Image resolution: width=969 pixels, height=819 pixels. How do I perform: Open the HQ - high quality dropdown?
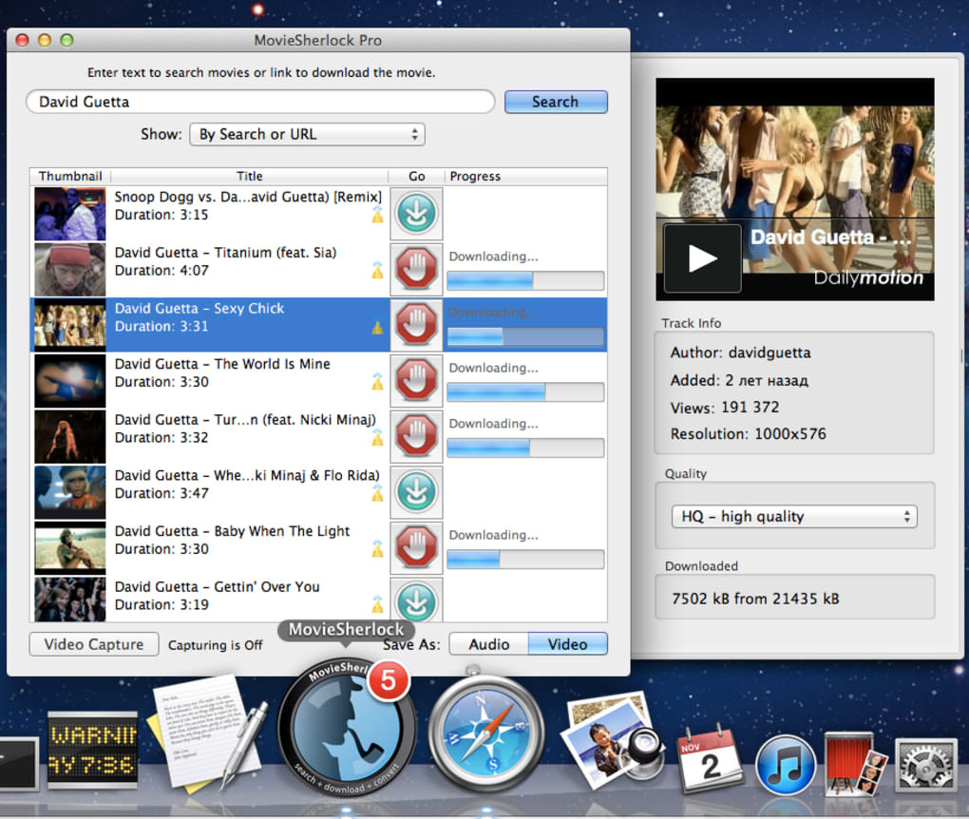(x=794, y=517)
